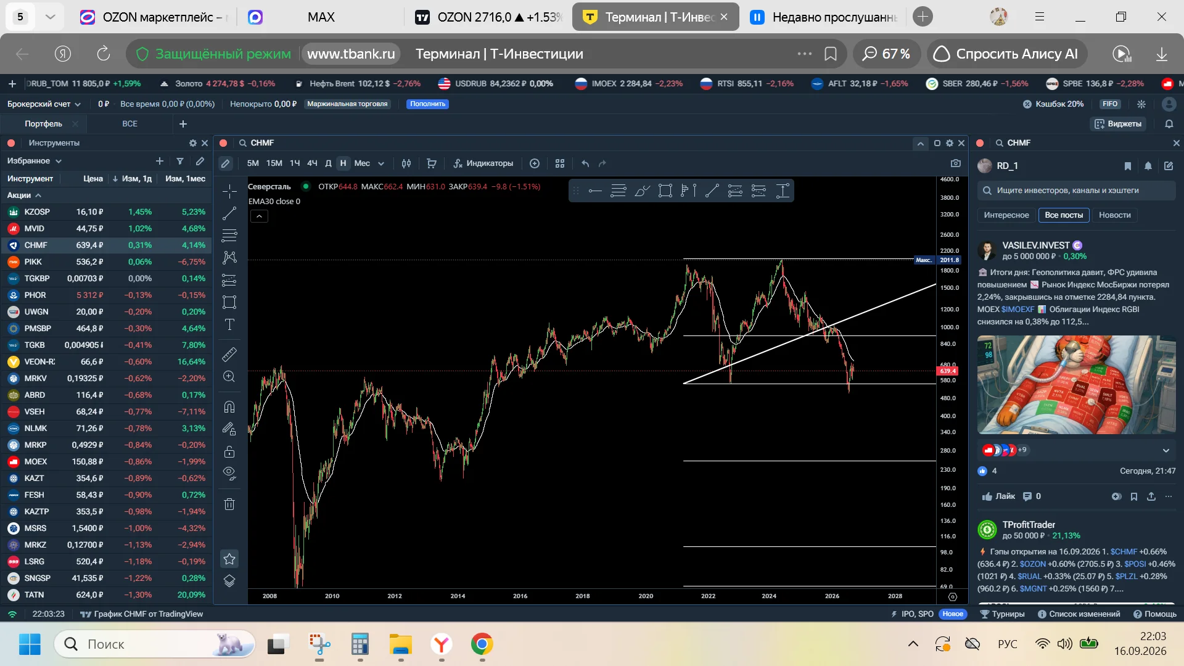Toggle lock-all-drawings padlock
Screen dimensions: 1184x666
pyautogui.click(x=229, y=451)
